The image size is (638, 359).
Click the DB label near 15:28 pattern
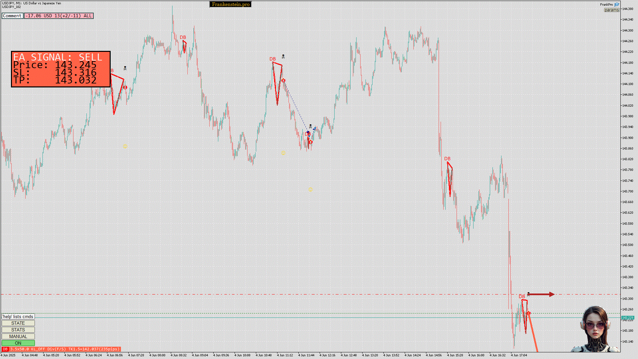447,159
